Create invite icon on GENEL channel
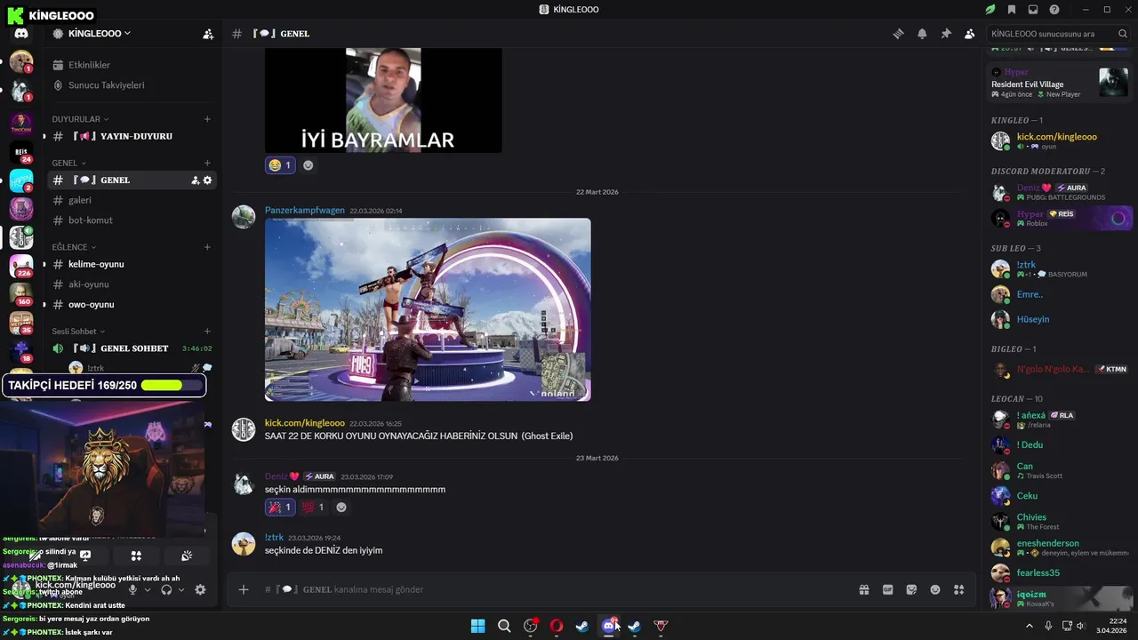 [195, 180]
